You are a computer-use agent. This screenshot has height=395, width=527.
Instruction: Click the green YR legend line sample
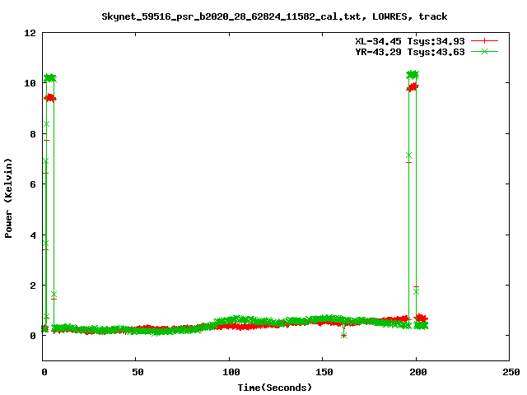[x=484, y=51]
